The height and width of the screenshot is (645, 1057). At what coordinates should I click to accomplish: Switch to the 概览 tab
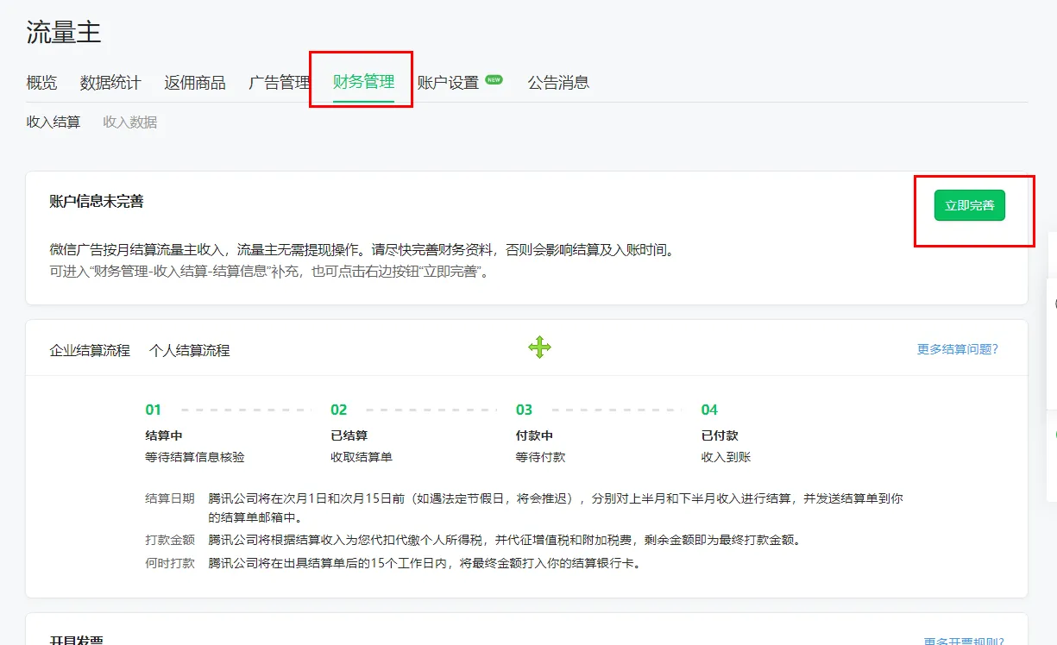[x=41, y=82]
